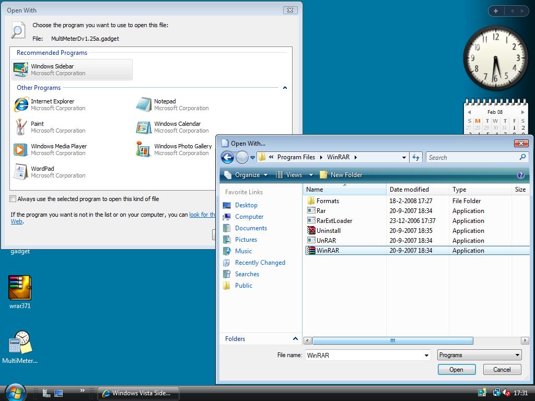Select the WinRAR application icon in the list

tap(311, 250)
